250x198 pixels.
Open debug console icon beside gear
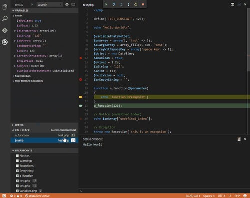tap(73, 4)
